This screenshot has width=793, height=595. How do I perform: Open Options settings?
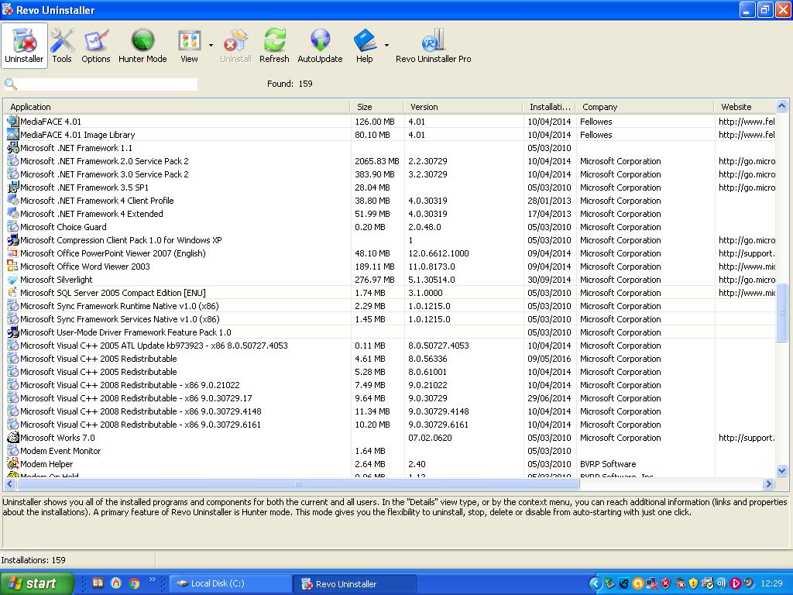[x=95, y=46]
